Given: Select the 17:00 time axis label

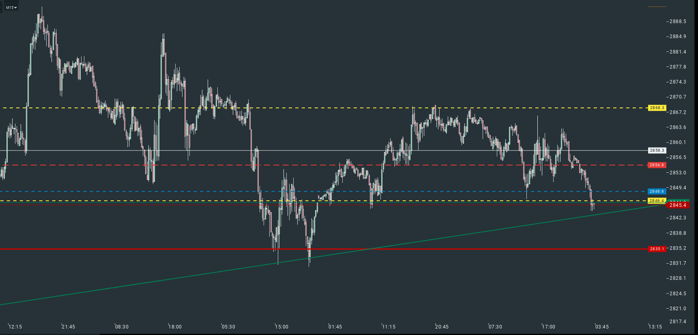Looking at the screenshot, I should 549,327.
